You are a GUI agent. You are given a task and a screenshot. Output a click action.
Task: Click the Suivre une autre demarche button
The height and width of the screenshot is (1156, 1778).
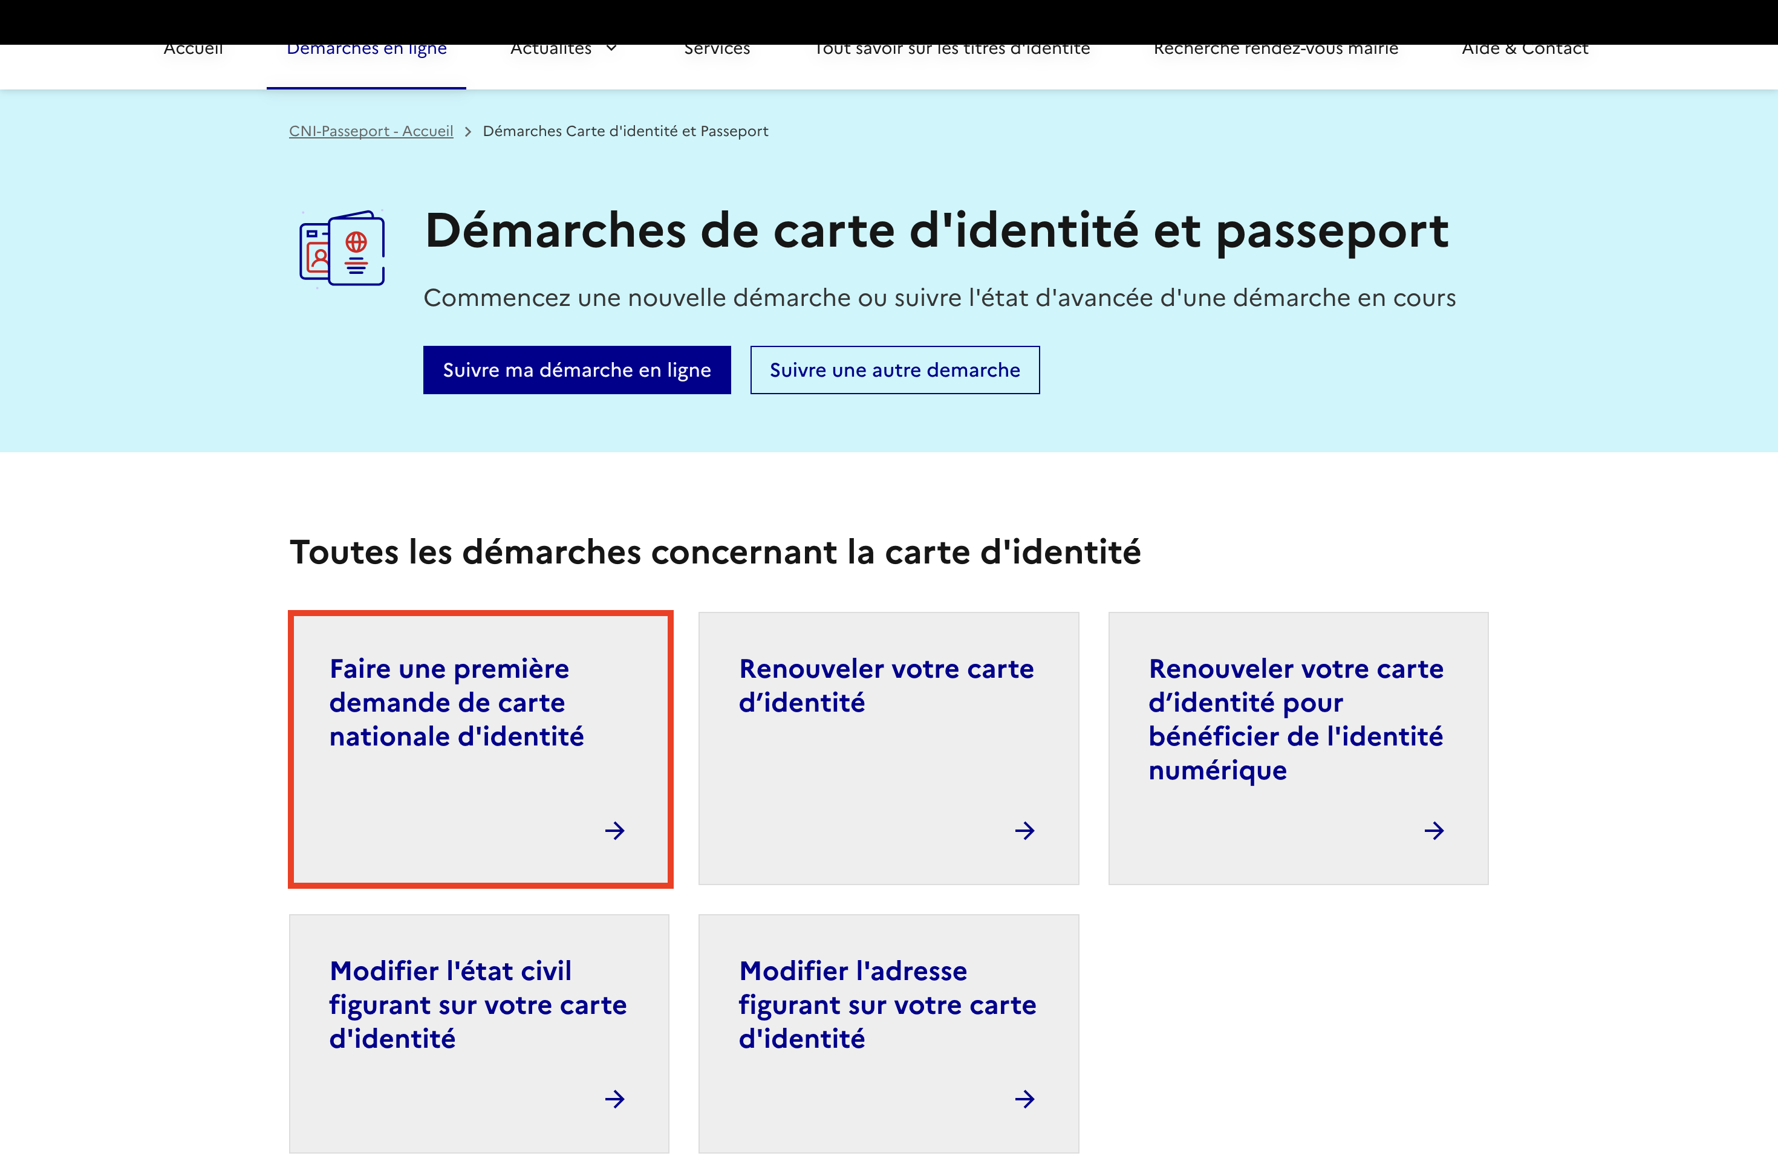894,369
